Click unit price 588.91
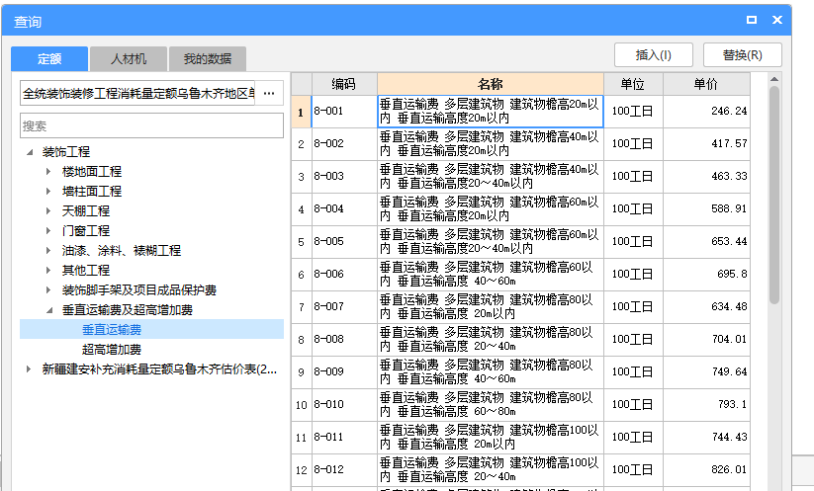 [x=706, y=209]
